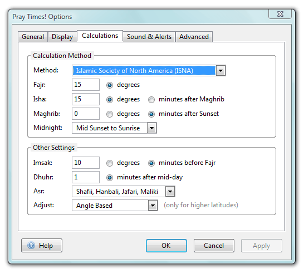The width and height of the screenshot is (304, 273).
Task: Click the Dhuhr minutes input field
Action: click(x=86, y=177)
